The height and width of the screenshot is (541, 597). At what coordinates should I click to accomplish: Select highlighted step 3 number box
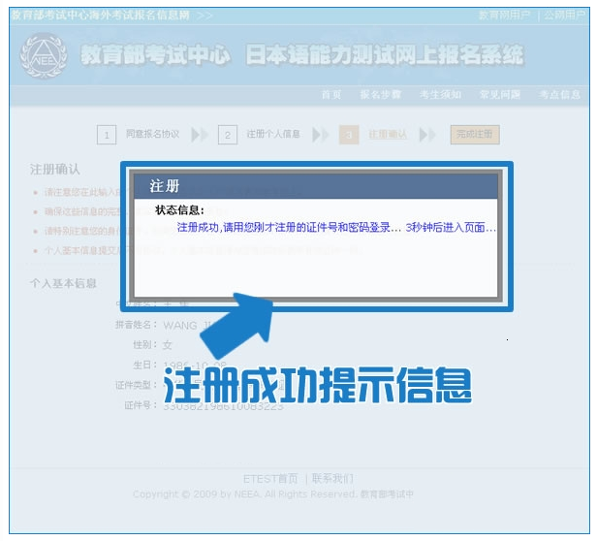(x=349, y=135)
